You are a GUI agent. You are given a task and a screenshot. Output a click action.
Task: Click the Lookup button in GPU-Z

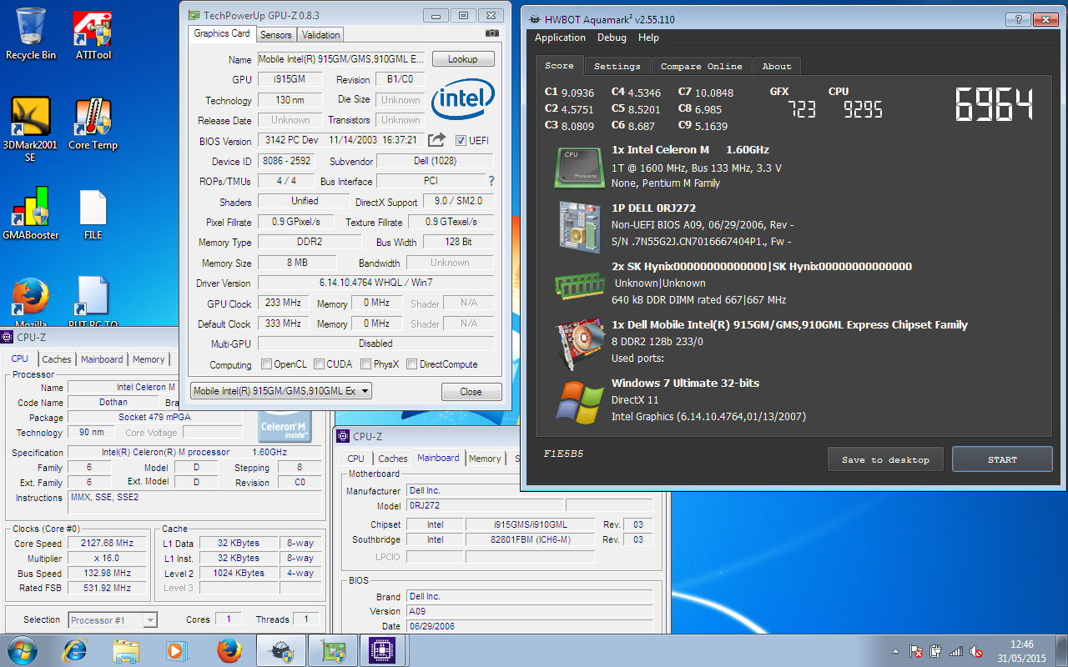coord(463,59)
